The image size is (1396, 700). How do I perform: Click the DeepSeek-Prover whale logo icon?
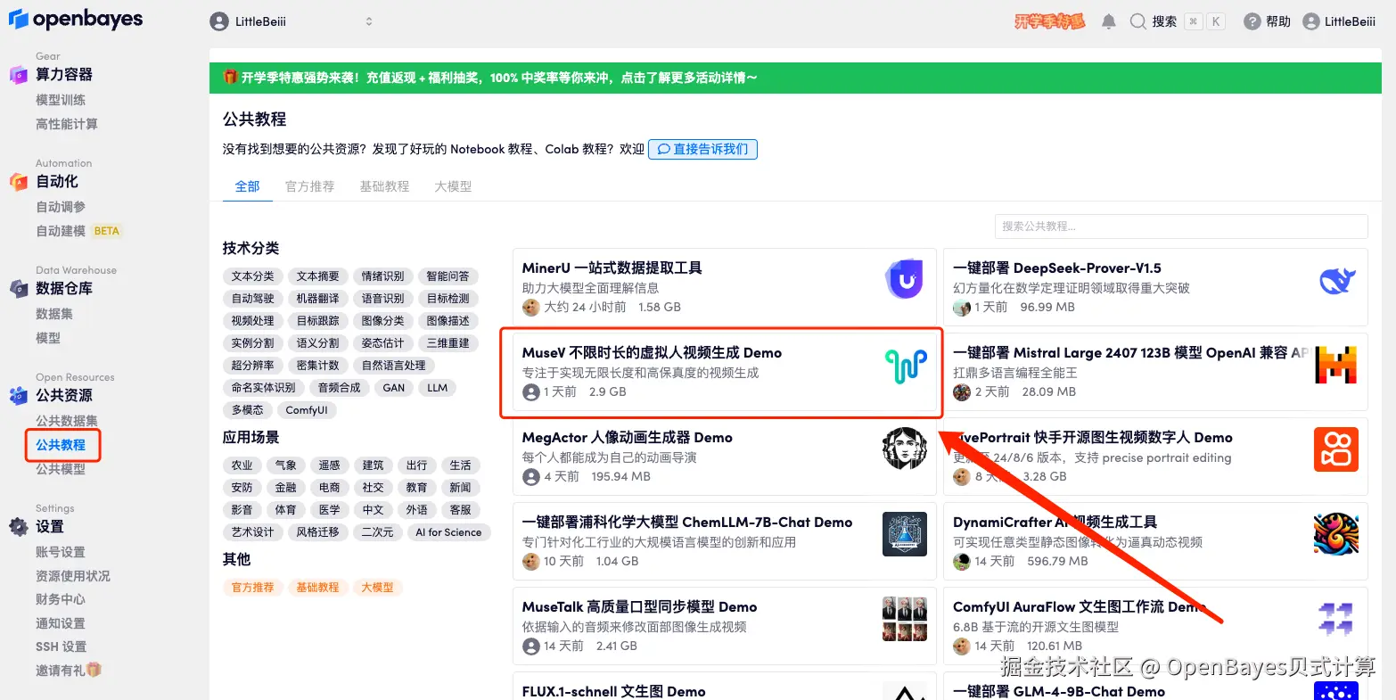[1335, 279]
